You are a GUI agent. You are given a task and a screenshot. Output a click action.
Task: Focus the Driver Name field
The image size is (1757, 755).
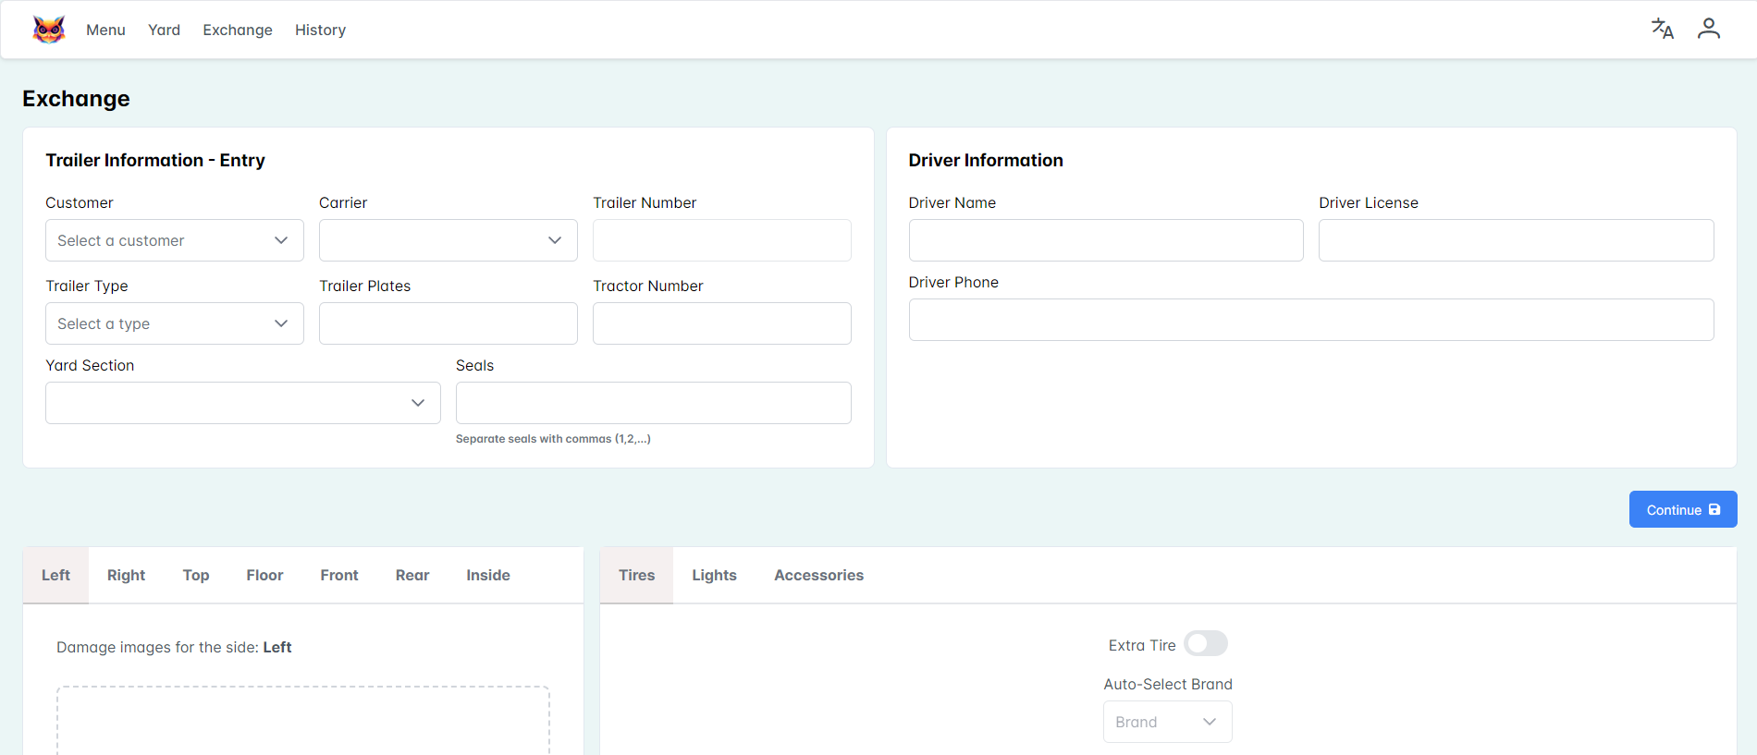1105,240
